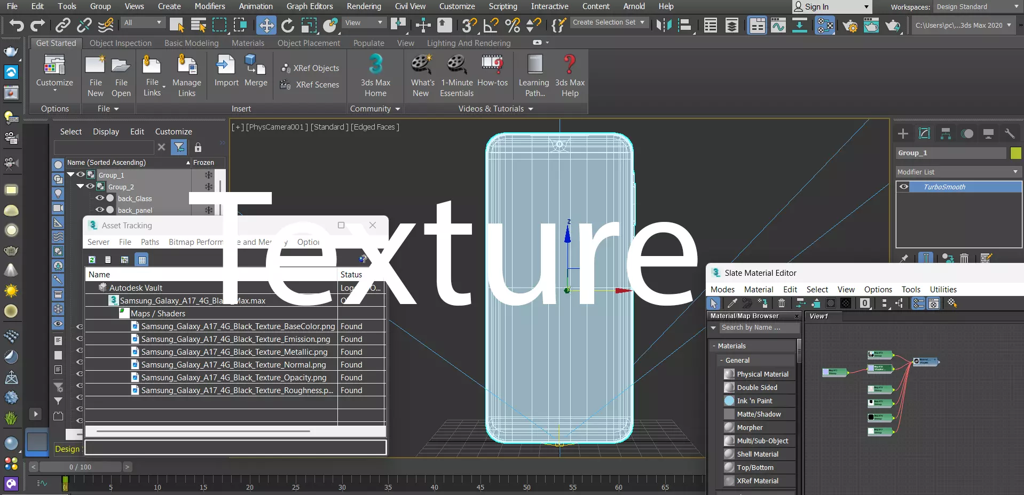Open the Layer Explorer stacked-layers icon
1024x495 pixels.
click(x=732, y=25)
